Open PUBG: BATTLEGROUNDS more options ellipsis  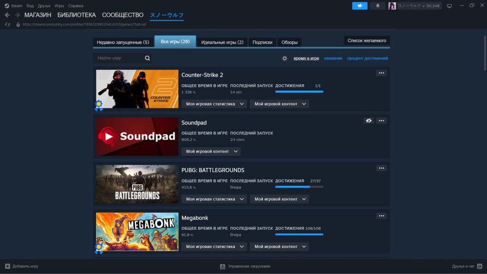click(x=381, y=168)
